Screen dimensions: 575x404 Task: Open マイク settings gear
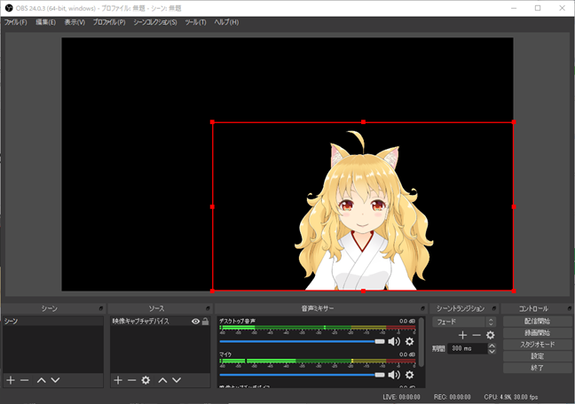point(410,375)
